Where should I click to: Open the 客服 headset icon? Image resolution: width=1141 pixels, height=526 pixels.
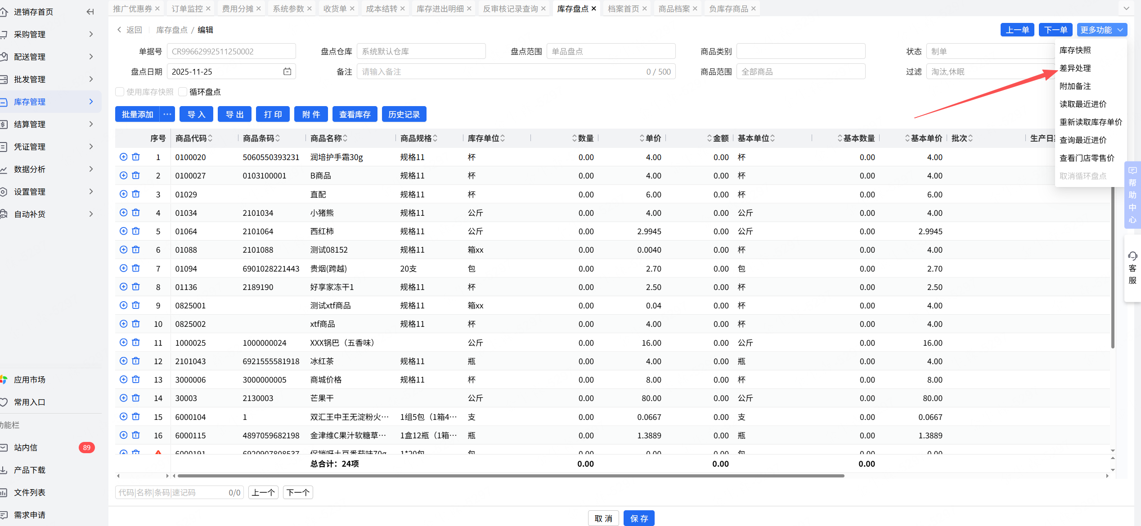click(x=1132, y=256)
